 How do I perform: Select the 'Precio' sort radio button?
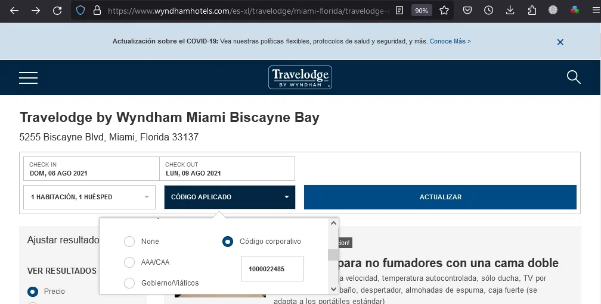[33, 292]
